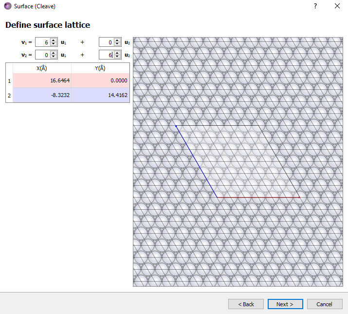Increase the v1 u2 coefficient spinner
This screenshot has height=314, width=348.
point(117,40)
